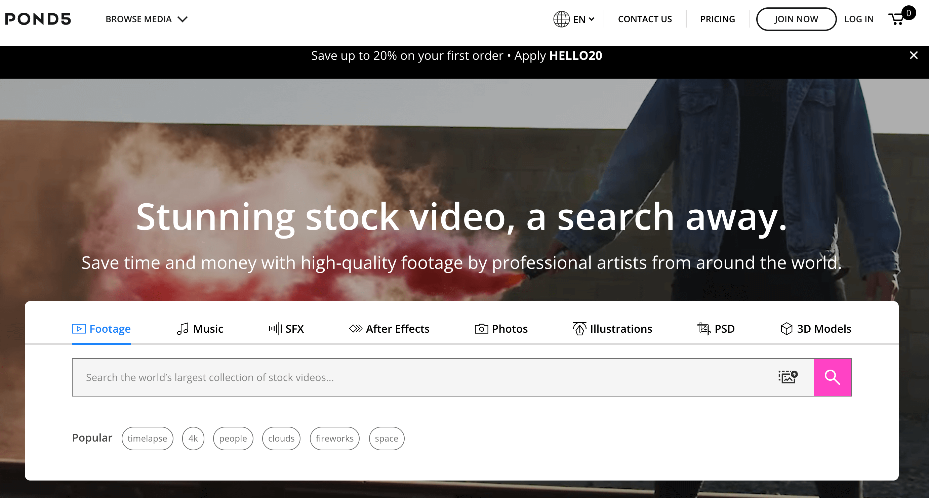929x498 pixels.
Task: Click the globe language icon
Action: tap(561, 19)
